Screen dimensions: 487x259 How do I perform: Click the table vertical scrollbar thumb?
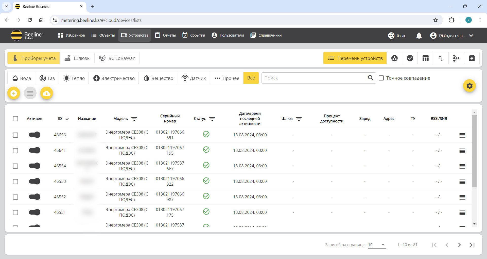(x=474, y=151)
